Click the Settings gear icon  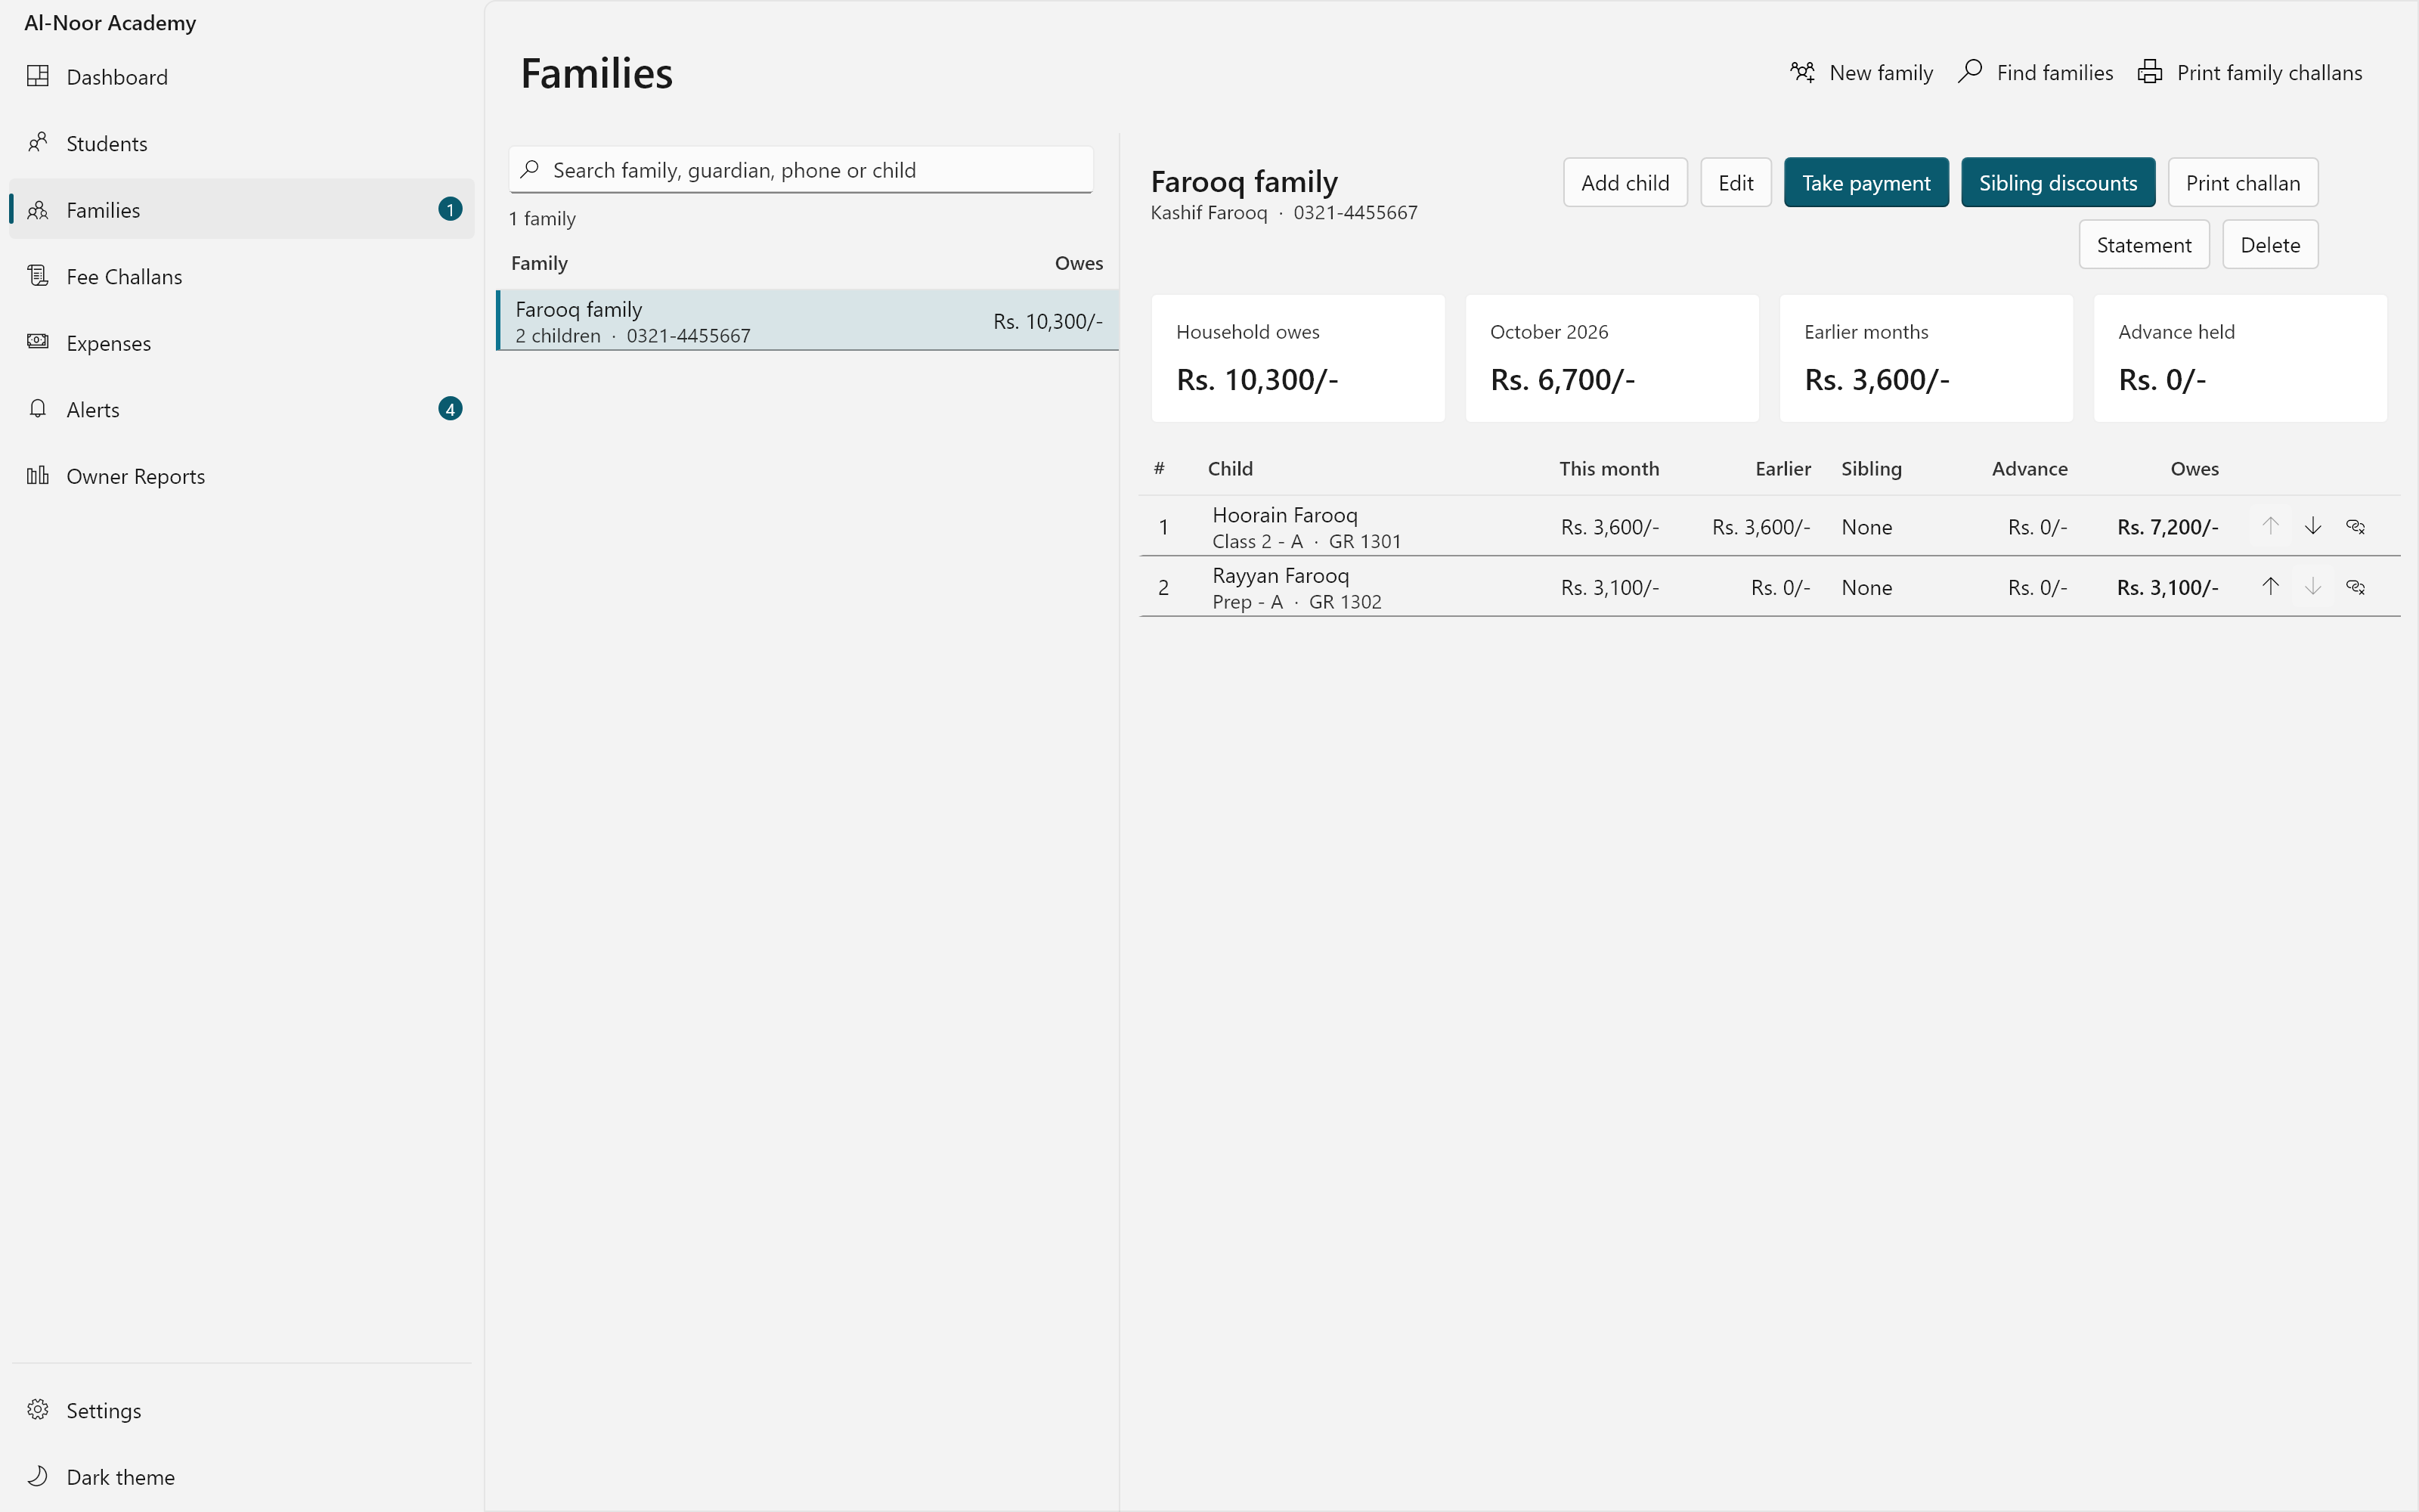(x=38, y=1409)
